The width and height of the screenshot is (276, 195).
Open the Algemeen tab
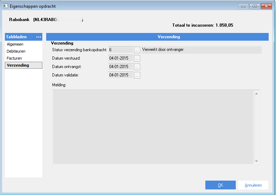(15, 44)
